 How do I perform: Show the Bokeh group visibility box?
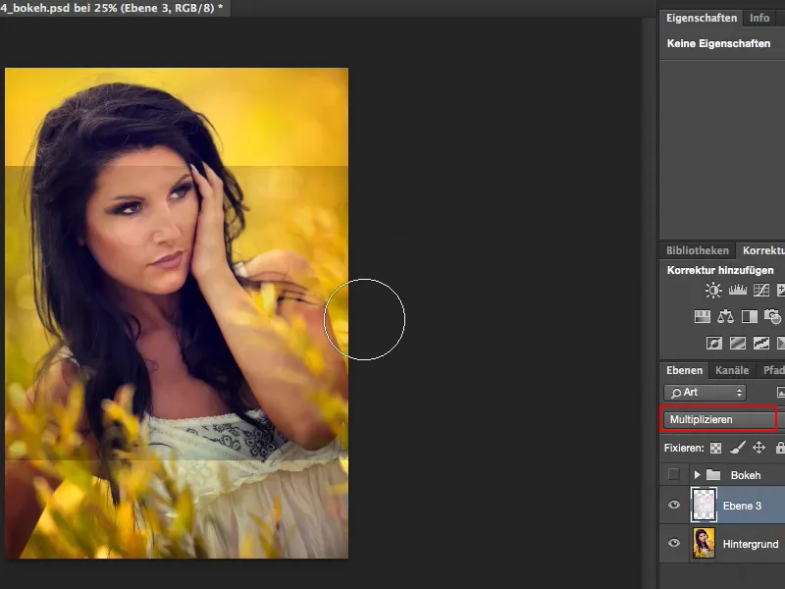tap(674, 474)
